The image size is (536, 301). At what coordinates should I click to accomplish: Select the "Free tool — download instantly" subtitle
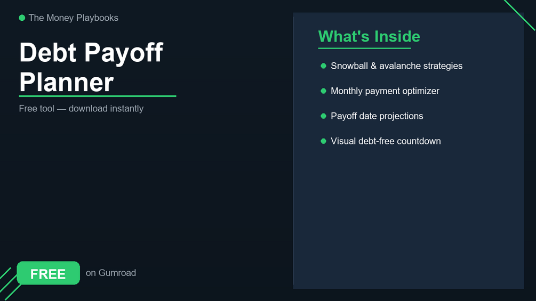(81, 109)
